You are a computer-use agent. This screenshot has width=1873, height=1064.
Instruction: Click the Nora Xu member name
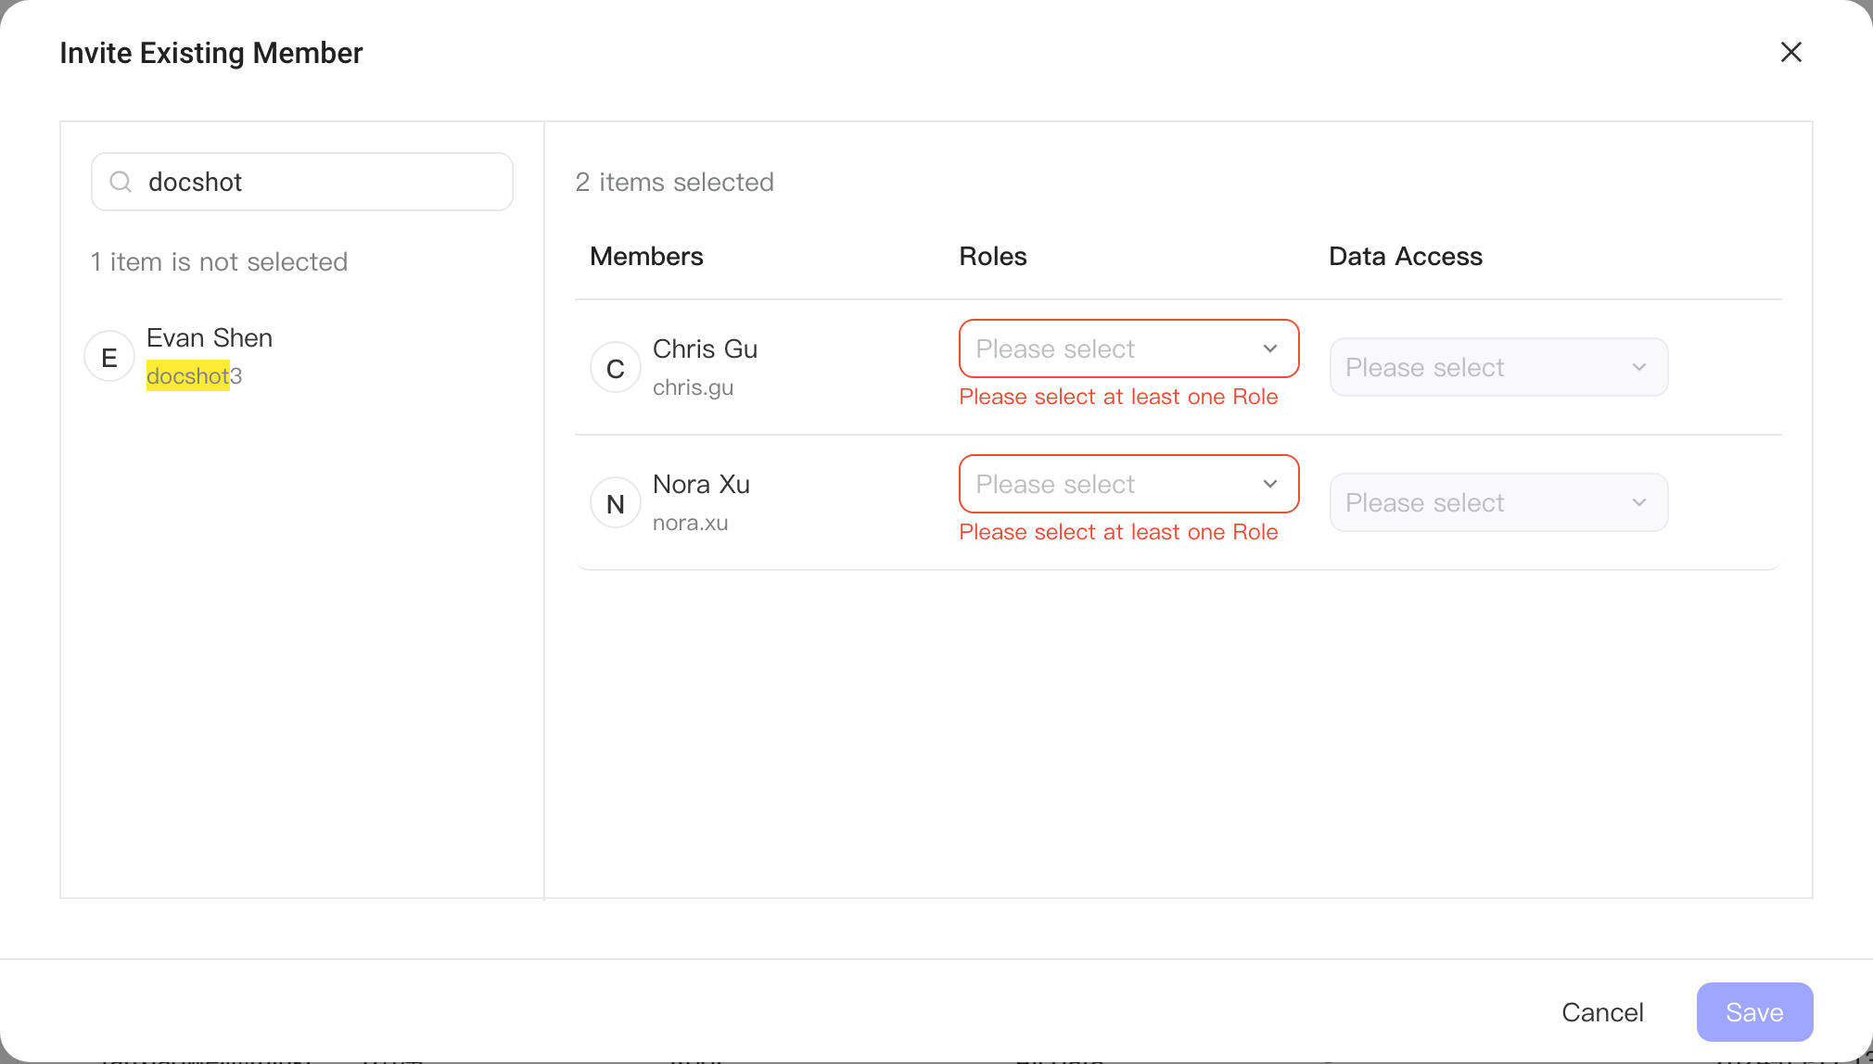click(x=701, y=485)
